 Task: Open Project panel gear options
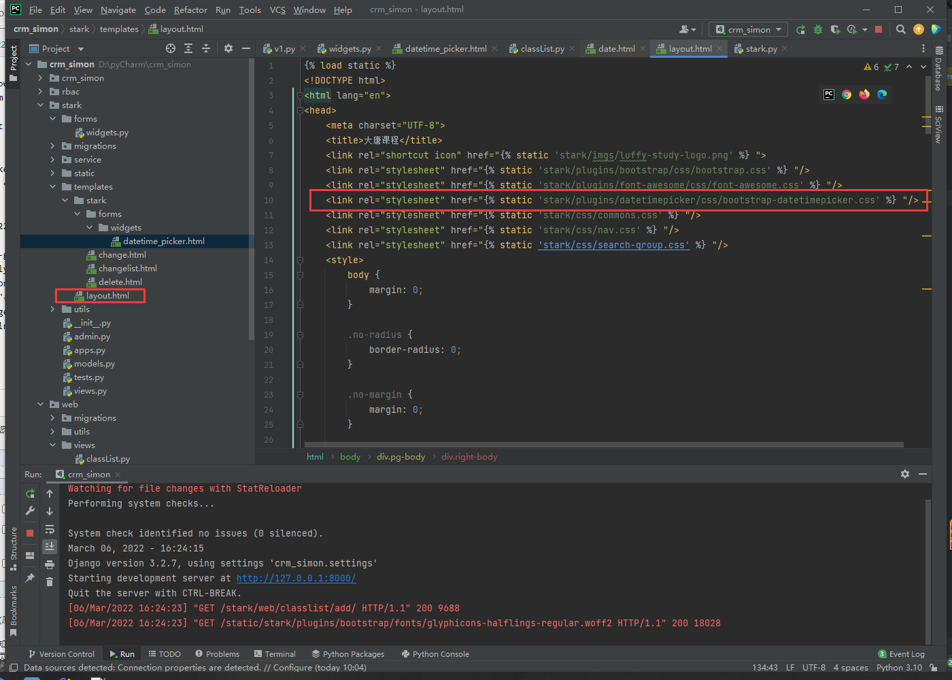(x=228, y=48)
